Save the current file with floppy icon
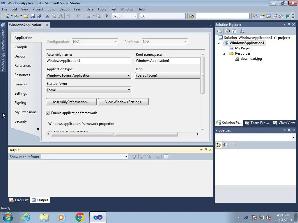 coord(33,16)
